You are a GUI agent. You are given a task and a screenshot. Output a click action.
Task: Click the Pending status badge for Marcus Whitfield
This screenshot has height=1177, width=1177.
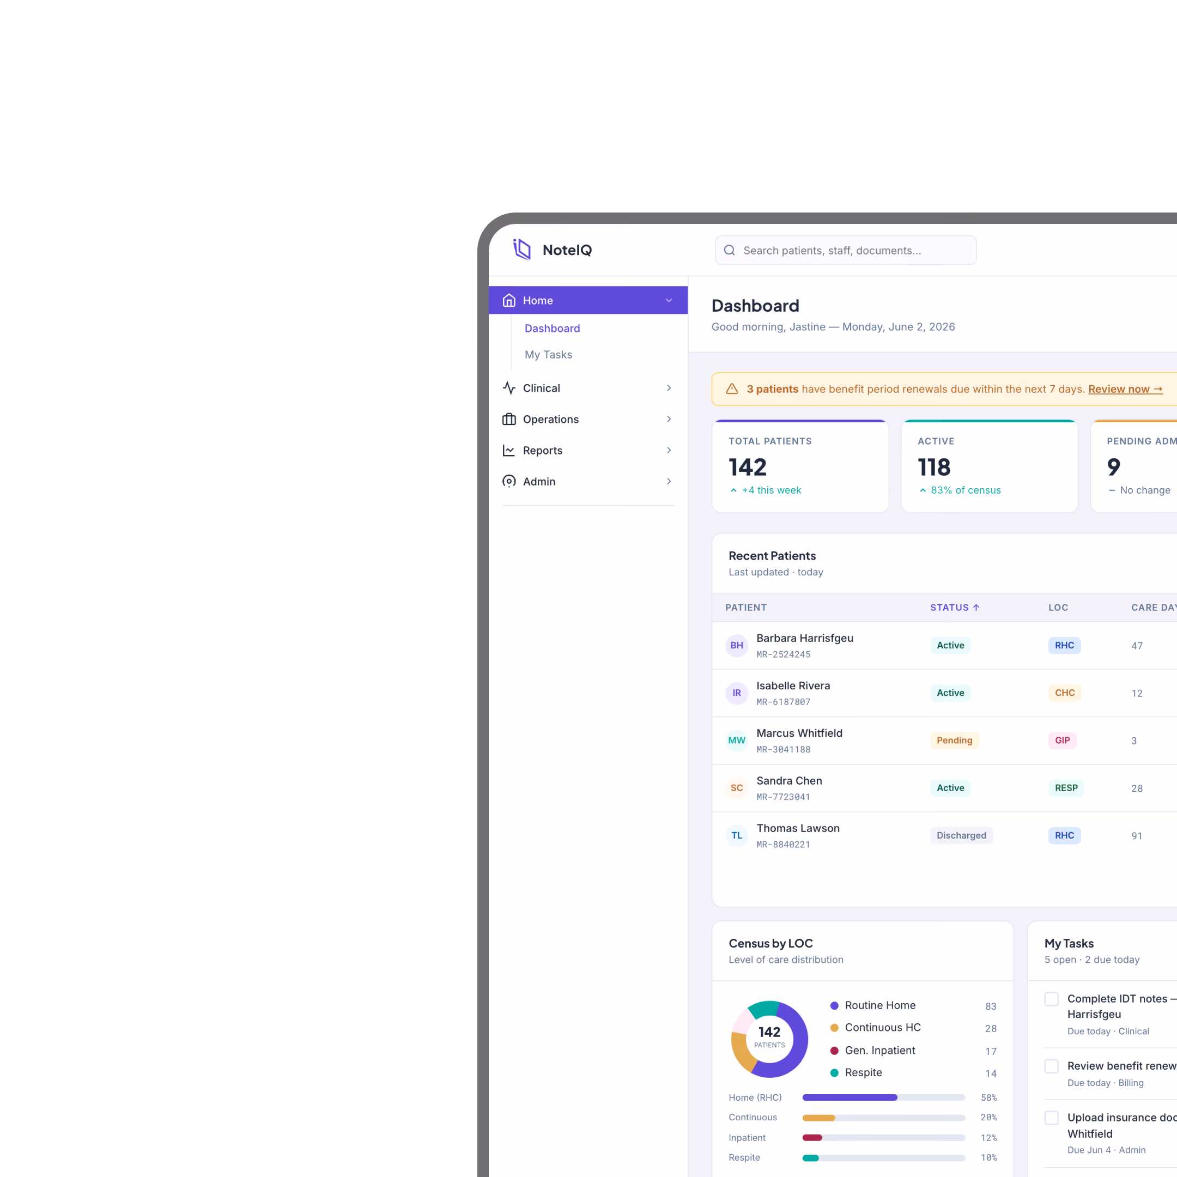click(955, 740)
